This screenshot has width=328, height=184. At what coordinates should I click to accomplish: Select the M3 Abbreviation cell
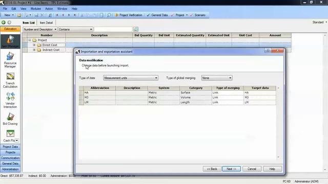point(99,98)
